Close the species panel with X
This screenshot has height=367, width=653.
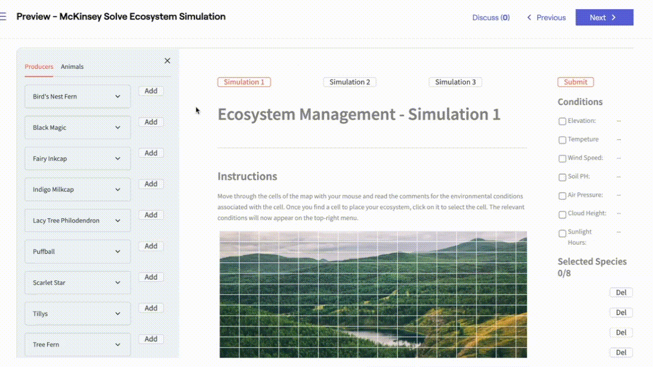167,61
